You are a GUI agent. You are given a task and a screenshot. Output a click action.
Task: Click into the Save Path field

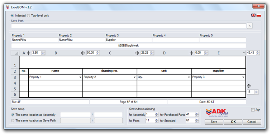pyautogui.click(x=129, y=26)
